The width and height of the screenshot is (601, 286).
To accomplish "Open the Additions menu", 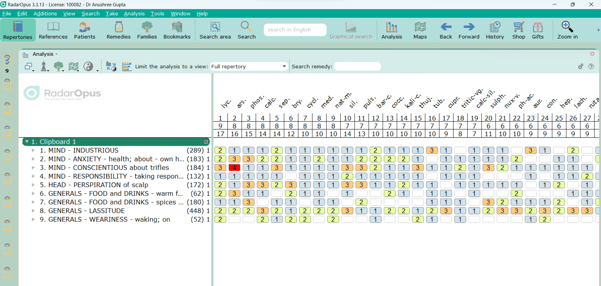I will (x=45, y=13).
